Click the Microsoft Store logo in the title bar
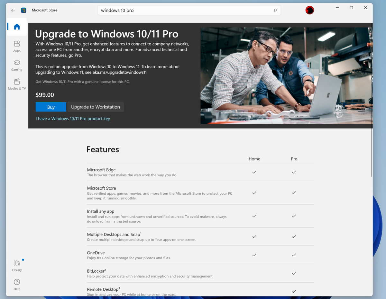Screen dimensions: 386x299 coord(23,10)
